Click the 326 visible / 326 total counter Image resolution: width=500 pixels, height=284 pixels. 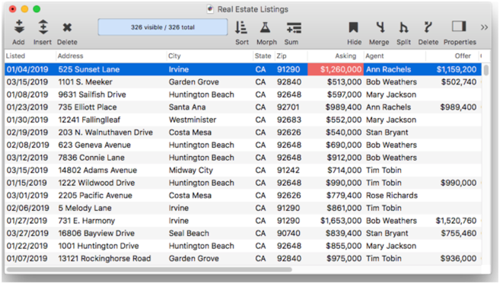click(163, 27)
